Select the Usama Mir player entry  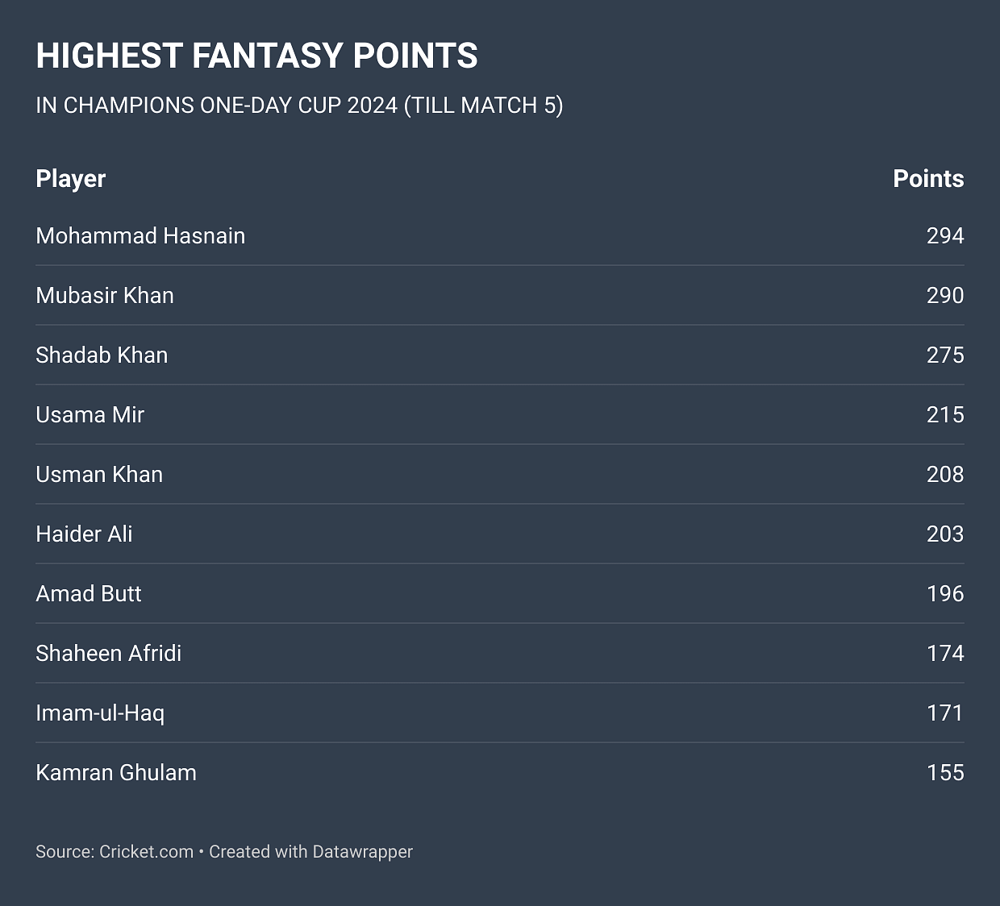pyautogui.click(x=90, y=415)
